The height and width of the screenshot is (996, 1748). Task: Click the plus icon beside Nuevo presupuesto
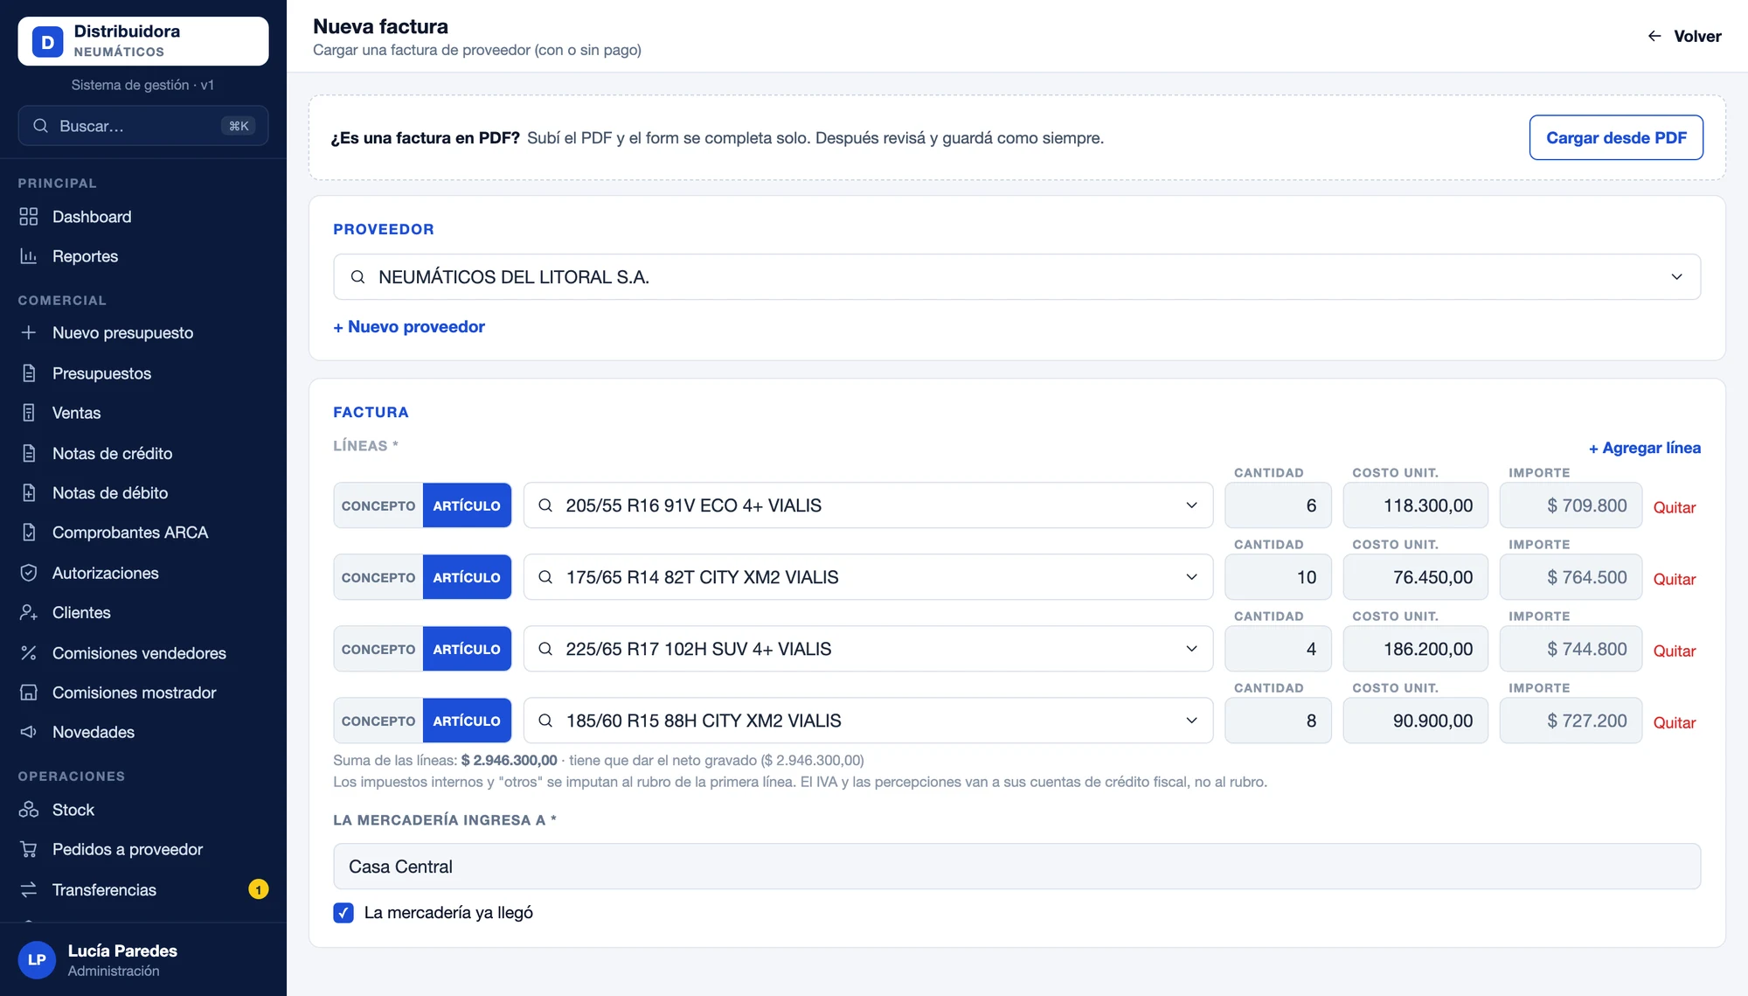coord(29,333)
